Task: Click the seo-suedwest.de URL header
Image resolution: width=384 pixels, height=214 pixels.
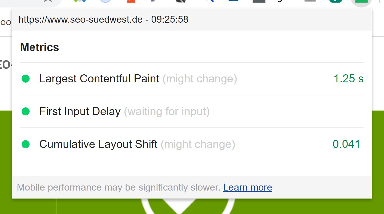Action: coord(103,19)
